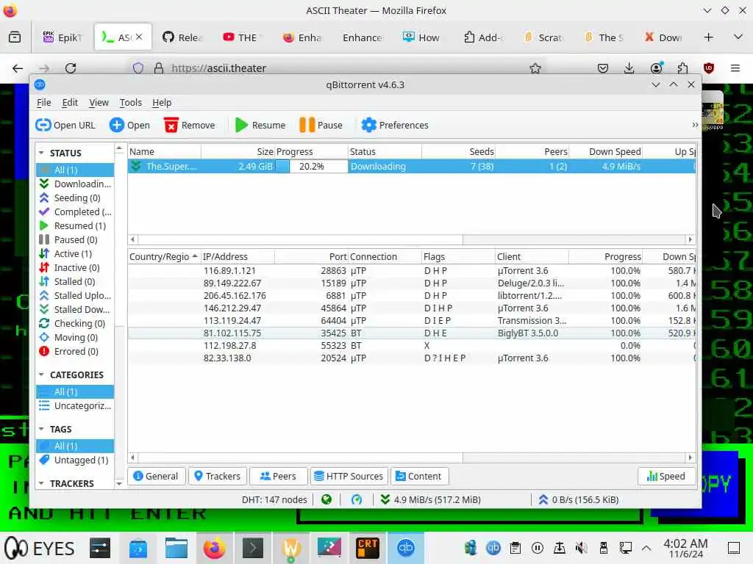
Task: Collapse the STATUS filter section
Action: click(x=41, y=153)
